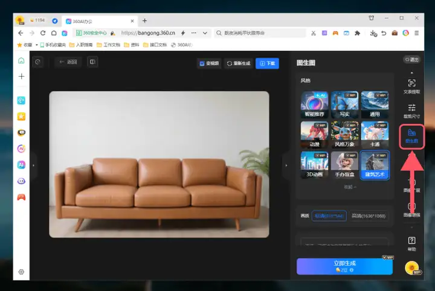Open a new browser tab
This screenshot has width=435, height=291.
coord(144,21)
